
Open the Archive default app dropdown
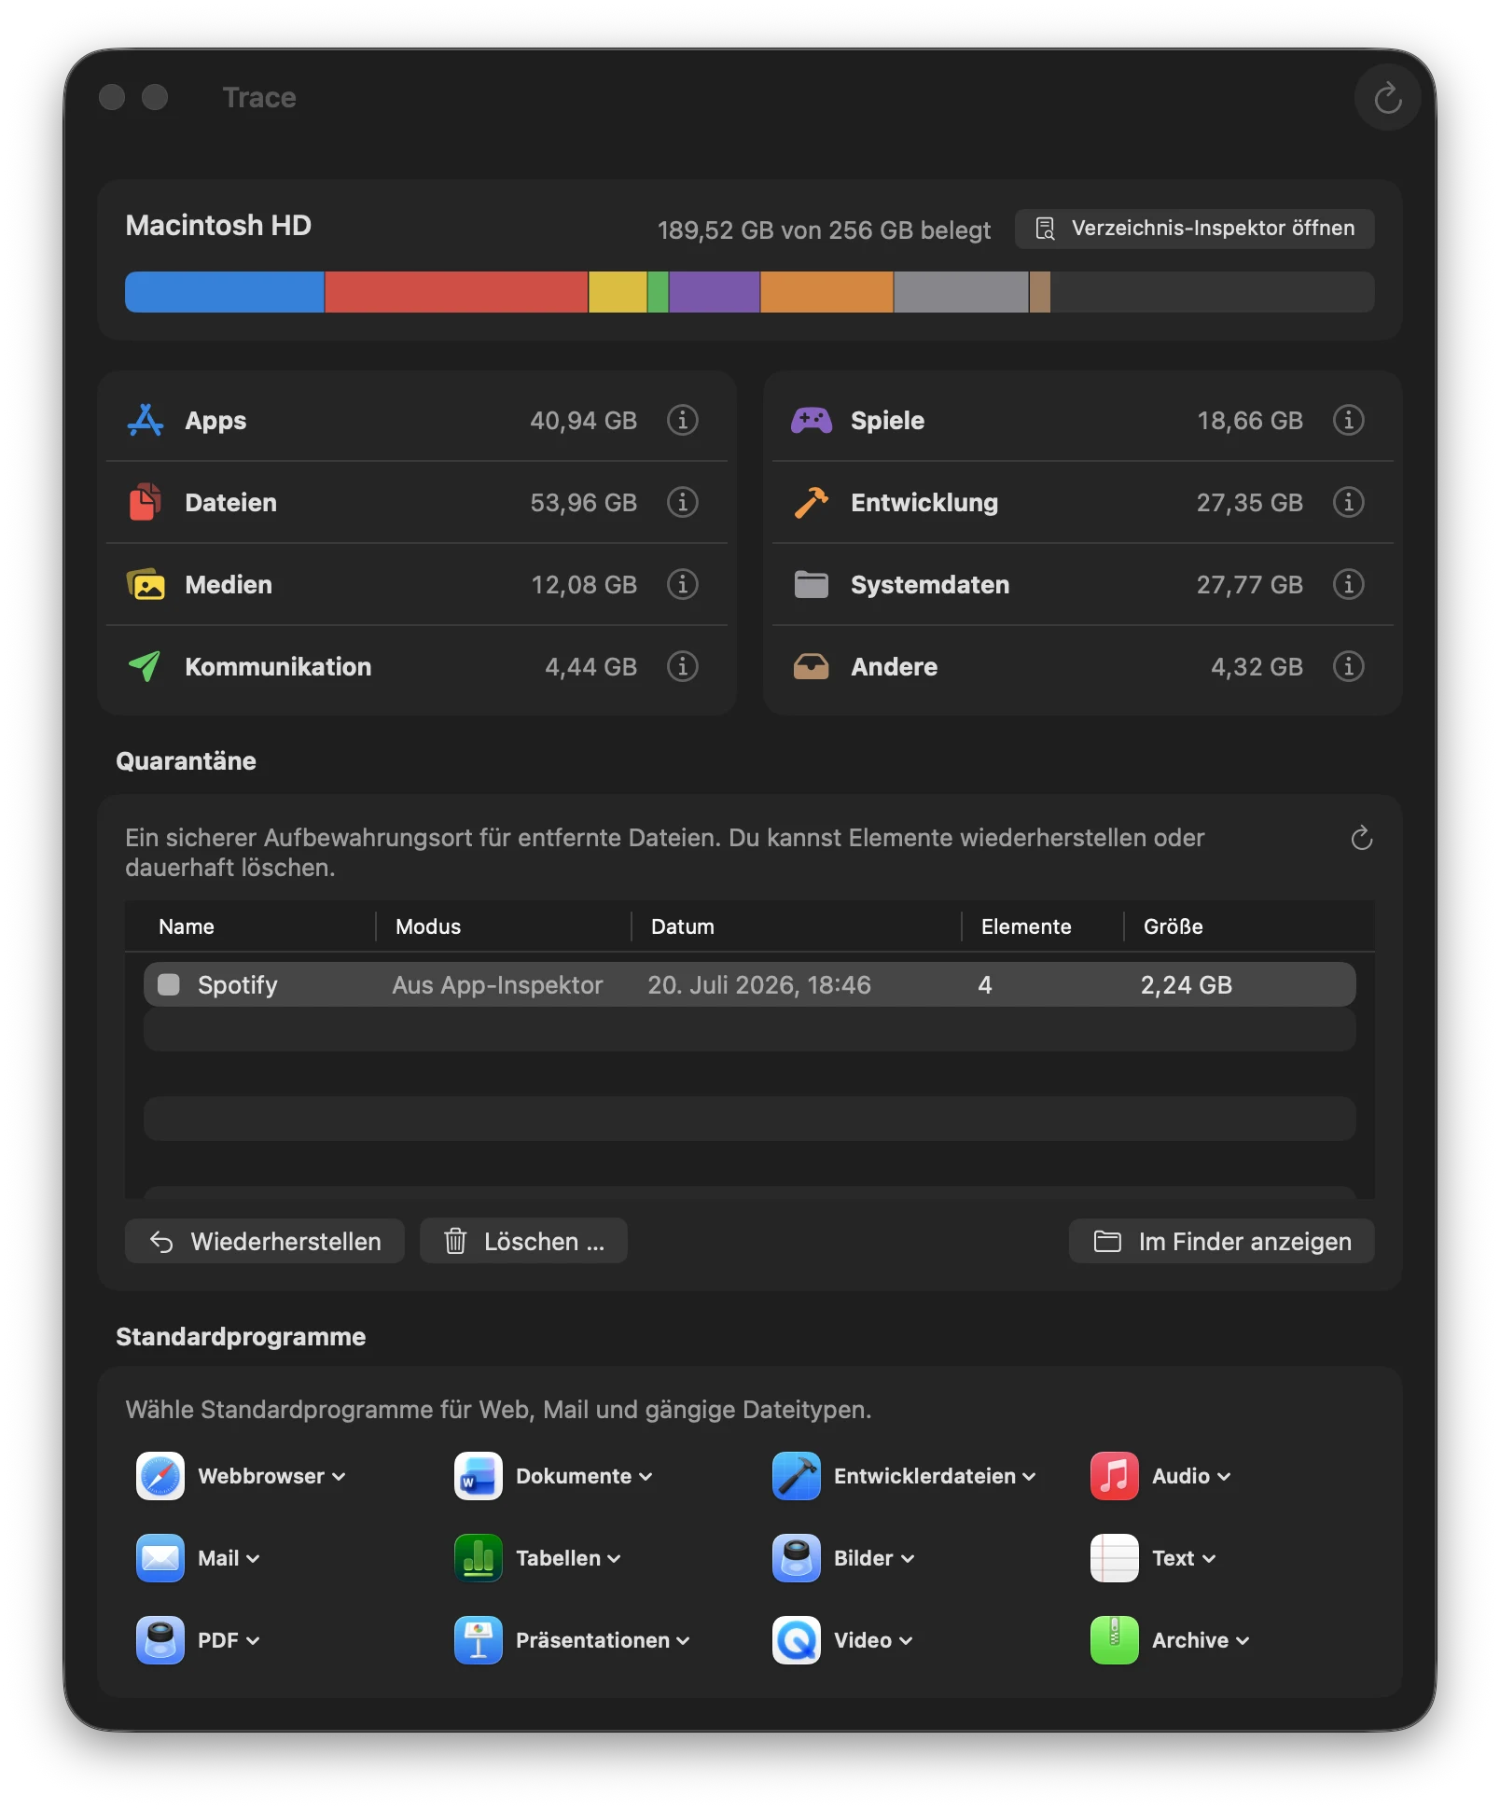[x=1201, y=1640]
